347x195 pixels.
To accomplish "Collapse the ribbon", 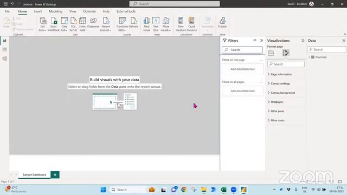I will click(345, 34).
